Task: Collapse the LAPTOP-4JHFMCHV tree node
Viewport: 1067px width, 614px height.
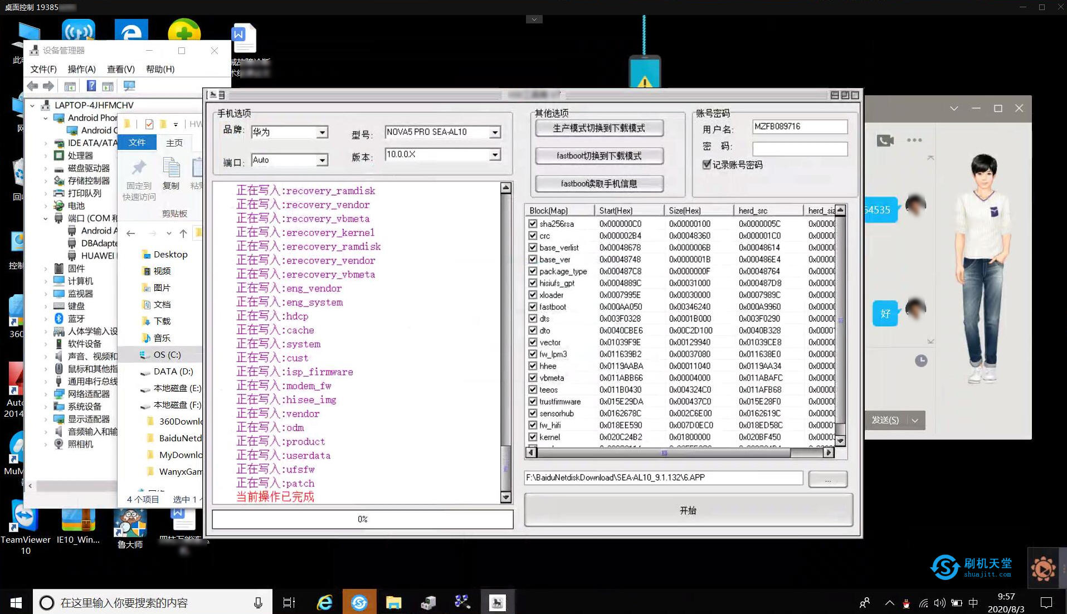Action: 32,105
